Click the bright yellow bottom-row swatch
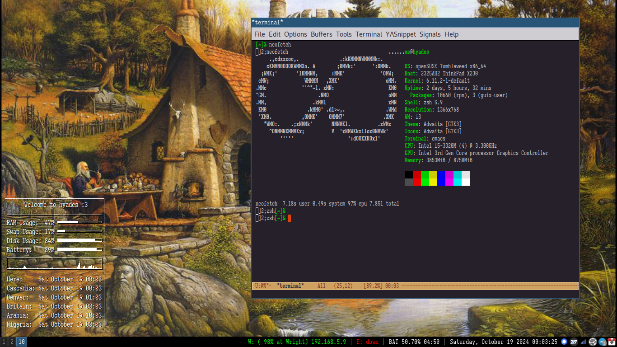617x347 pixels. (x=433, y=182)
